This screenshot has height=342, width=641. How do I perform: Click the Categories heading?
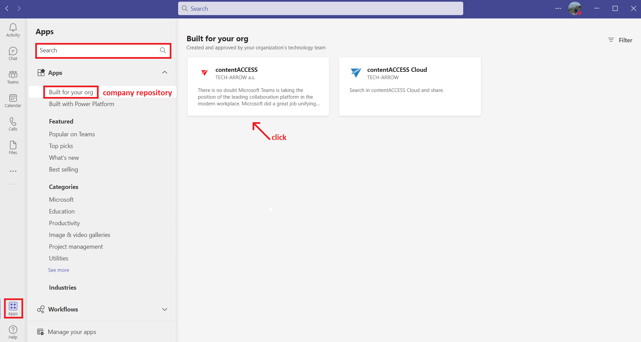(x=64, y=187)
